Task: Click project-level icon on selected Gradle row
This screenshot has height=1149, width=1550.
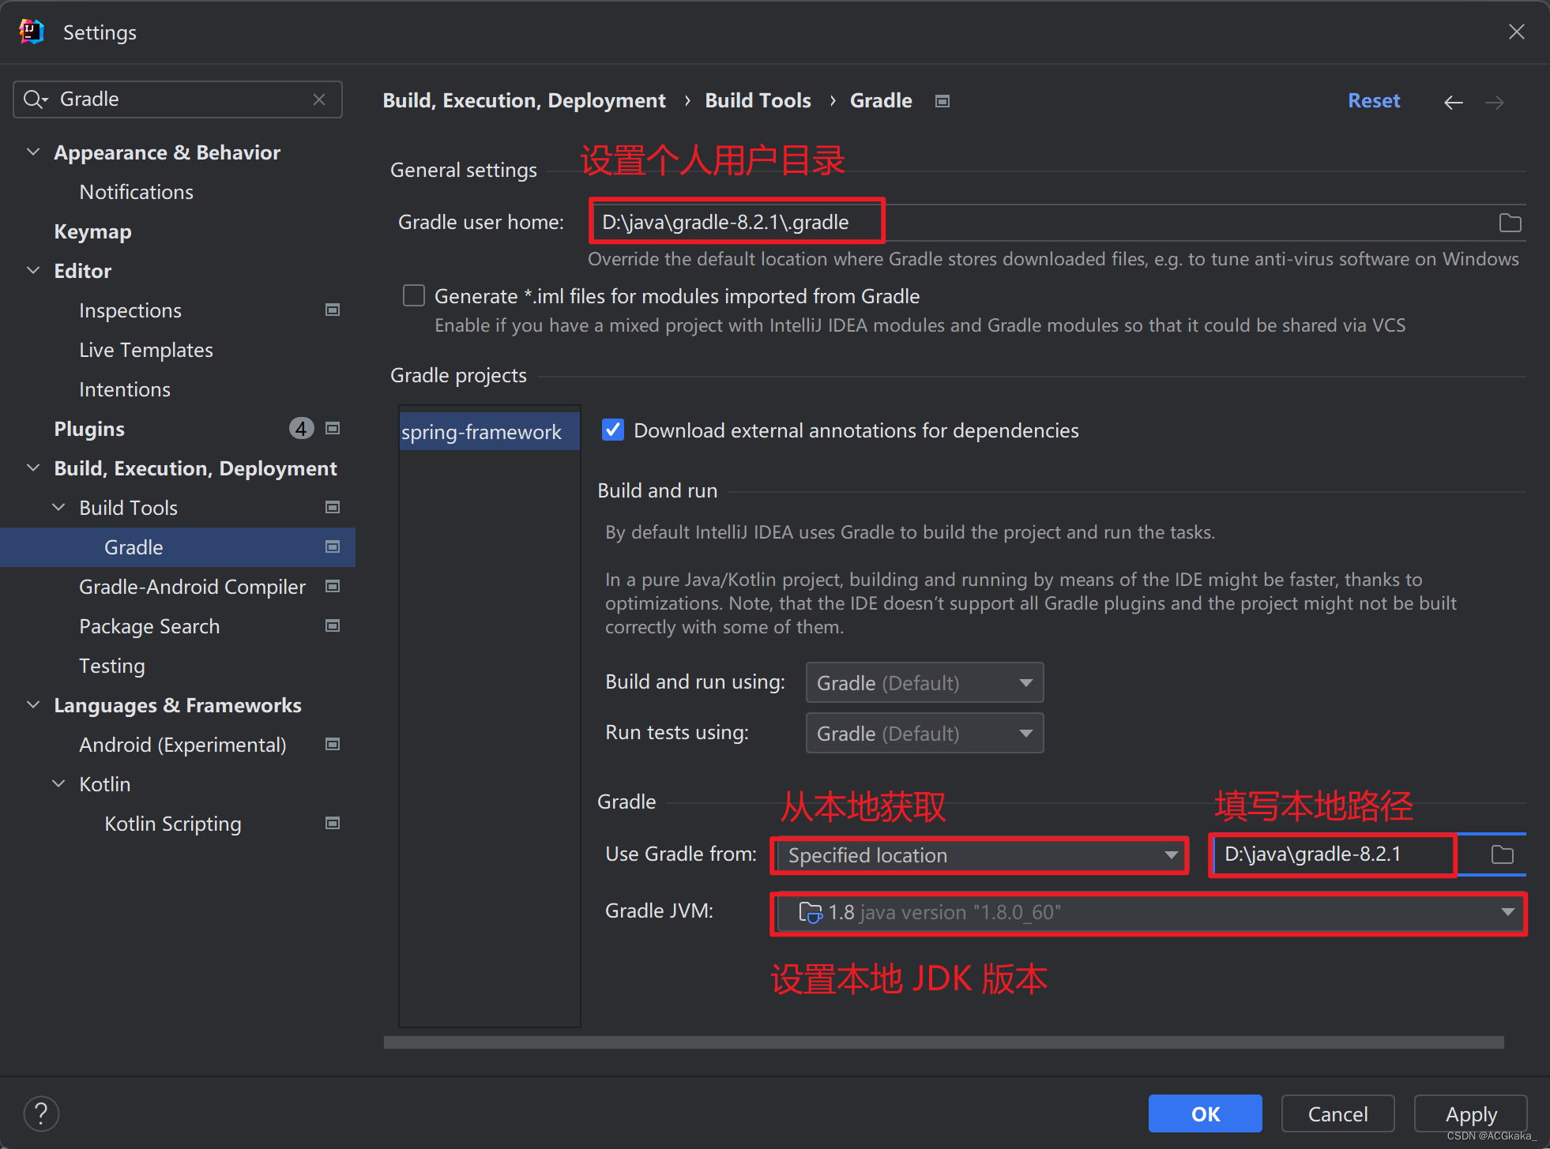Action: 333,546
